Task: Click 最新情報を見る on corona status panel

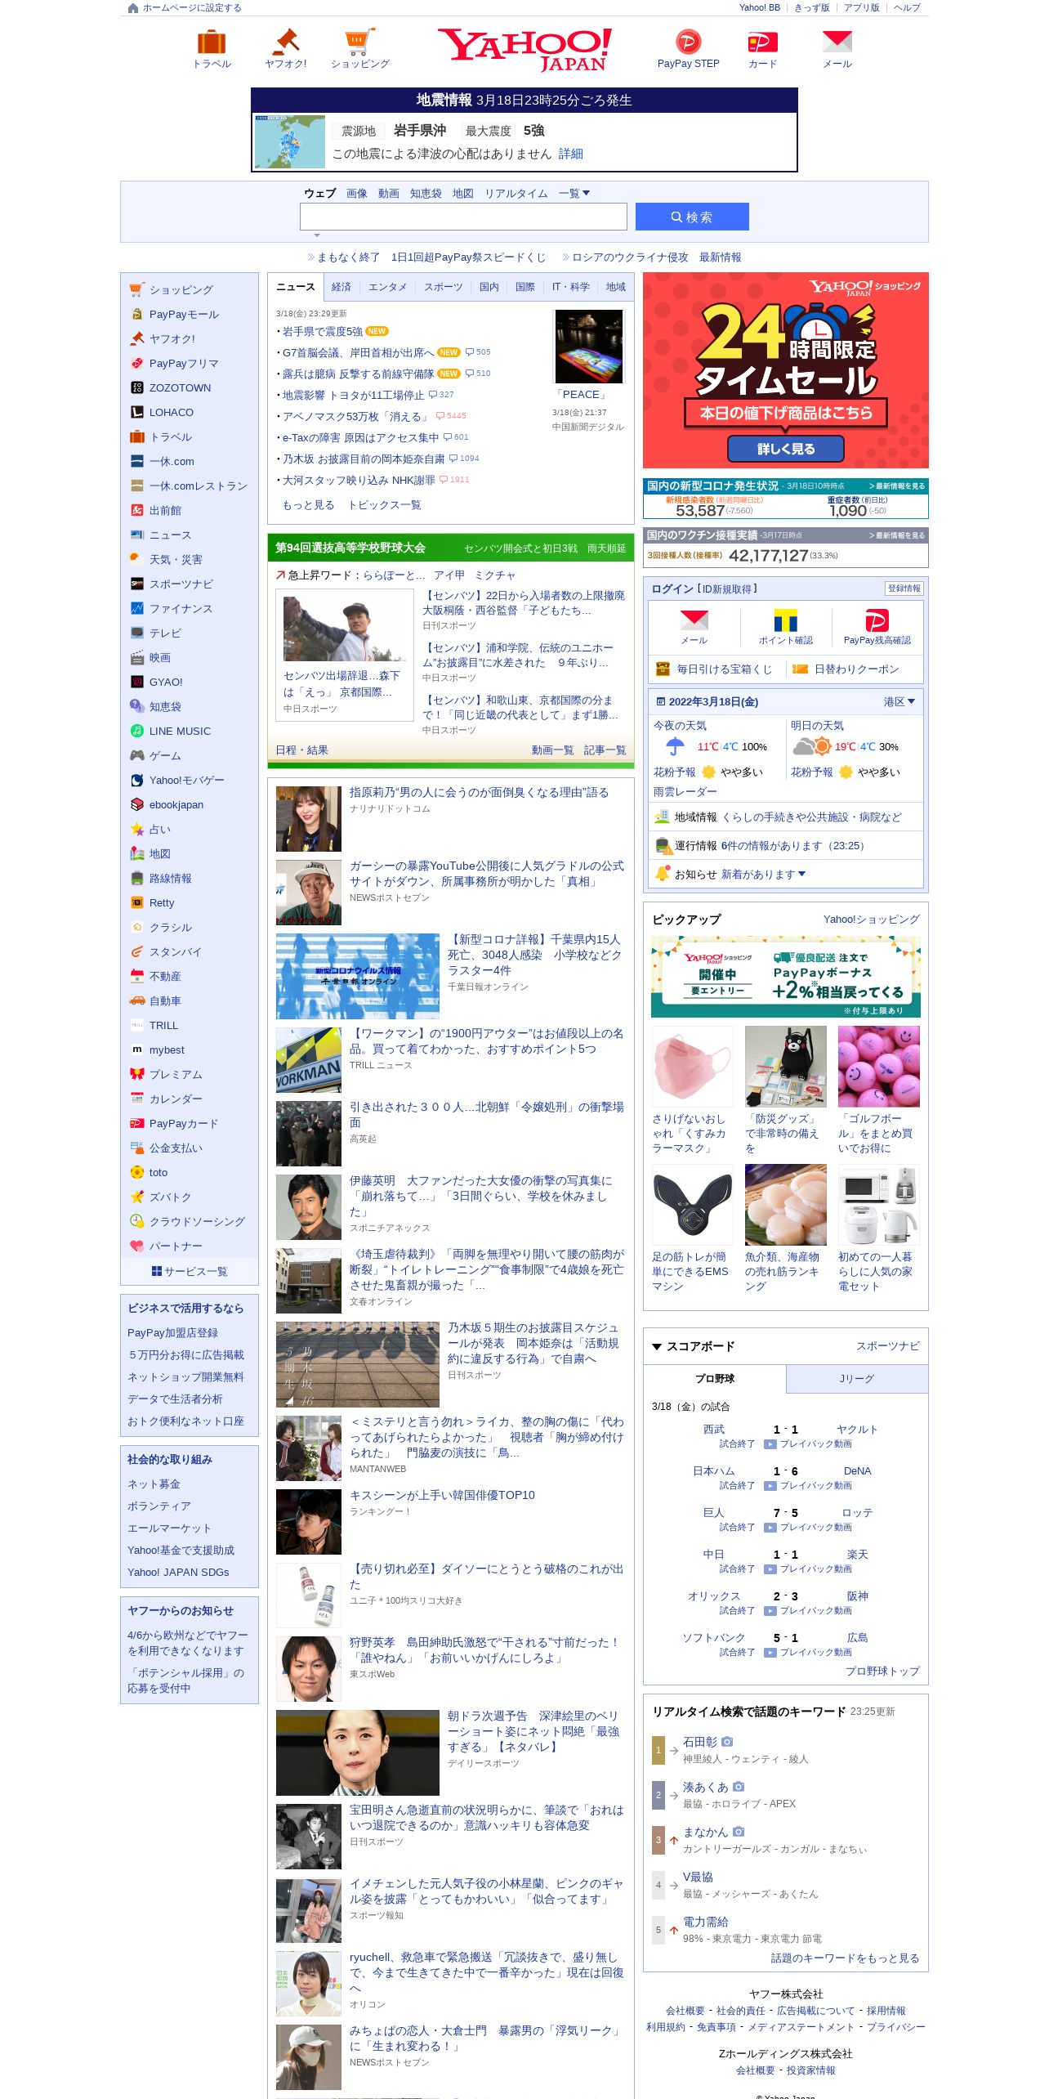Action: pyautogui.click(x=897, y=486)
